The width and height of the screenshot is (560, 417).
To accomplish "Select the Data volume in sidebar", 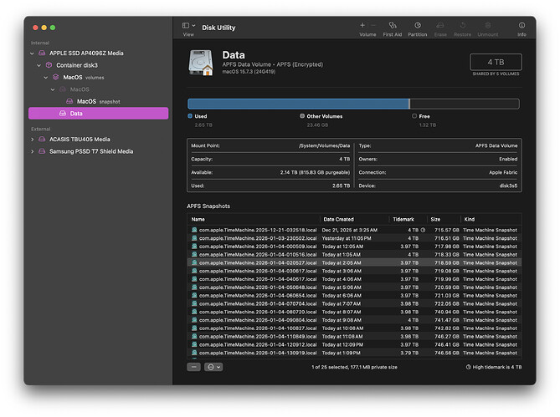I will [76, 113].
